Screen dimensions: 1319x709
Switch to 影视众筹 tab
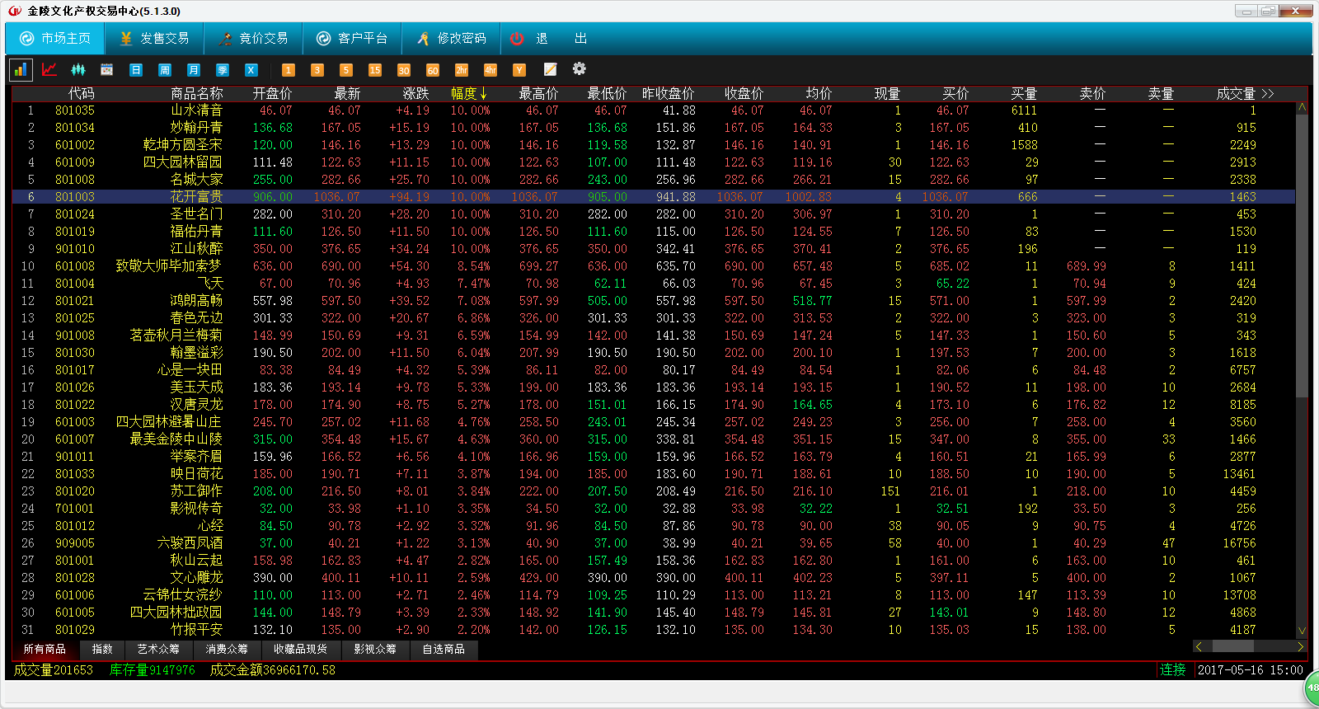pyautogui.click(x=375, y=650)
